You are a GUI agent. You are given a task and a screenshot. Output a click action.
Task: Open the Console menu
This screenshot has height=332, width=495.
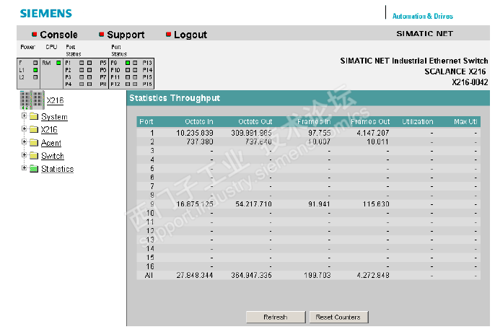tap(58, 35)
